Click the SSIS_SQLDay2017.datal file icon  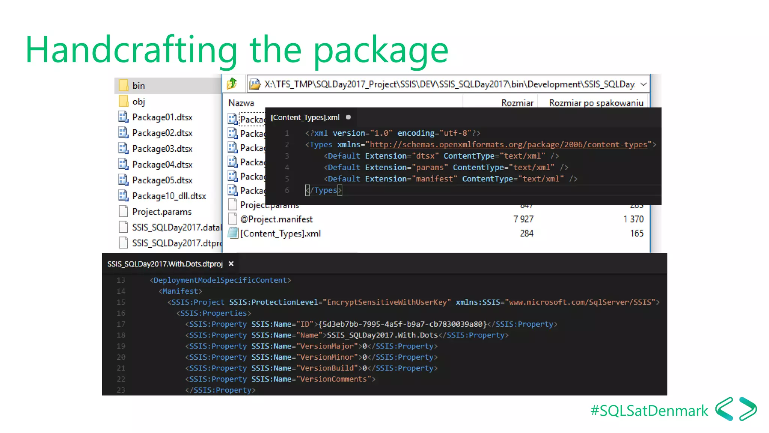124,227
